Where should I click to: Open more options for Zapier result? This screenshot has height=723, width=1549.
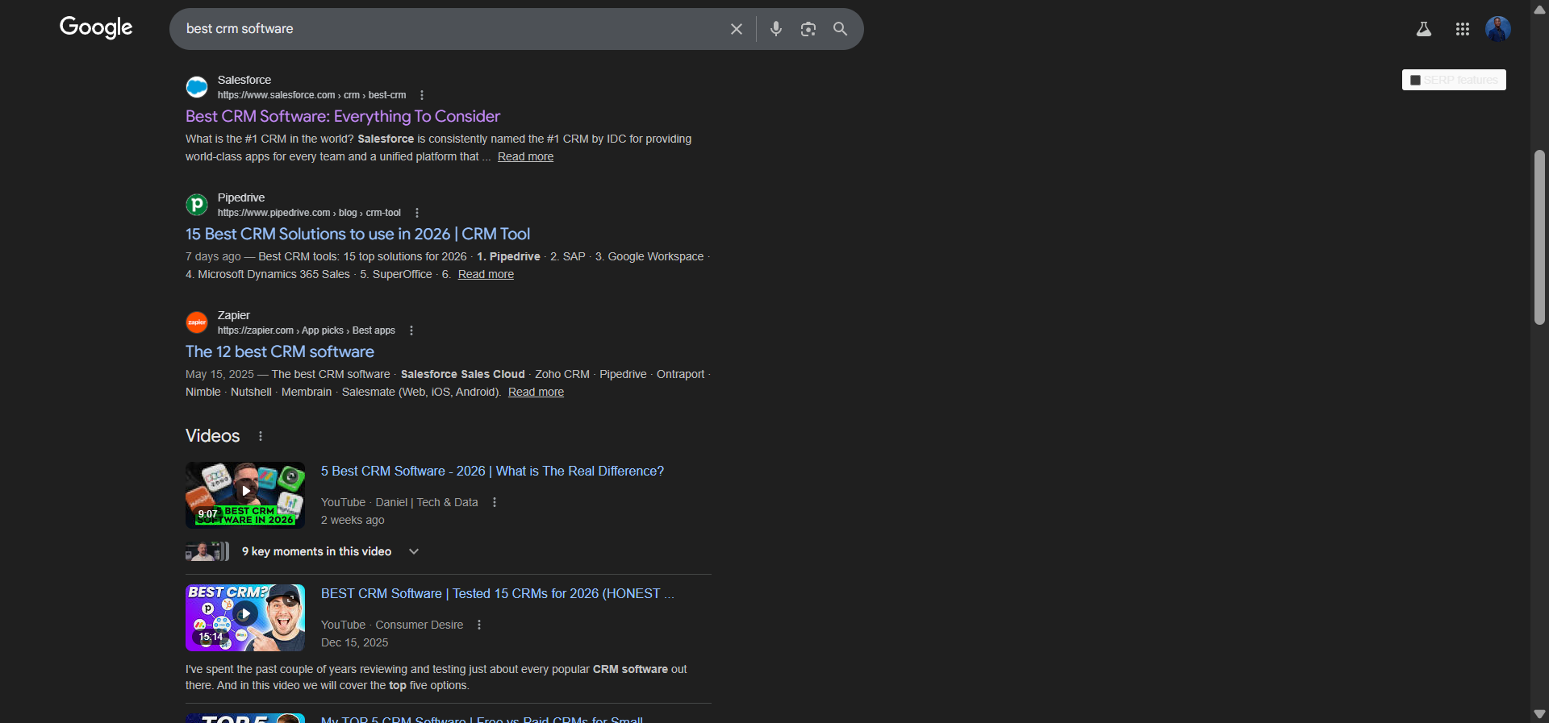(x=411, y=330)
